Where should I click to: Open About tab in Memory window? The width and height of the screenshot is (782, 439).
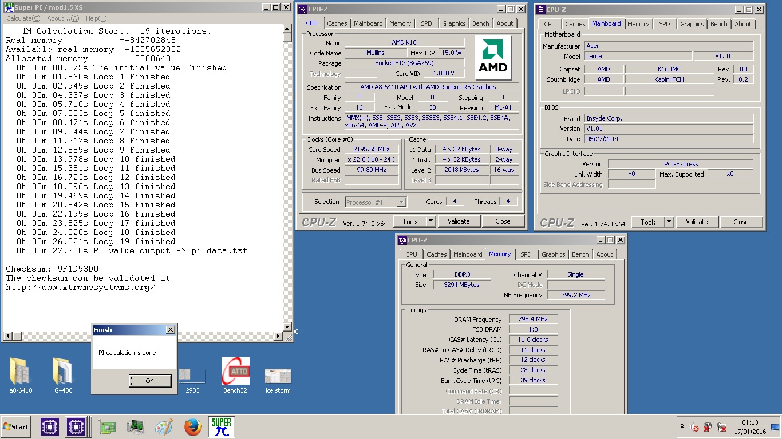tap(605, 254)
